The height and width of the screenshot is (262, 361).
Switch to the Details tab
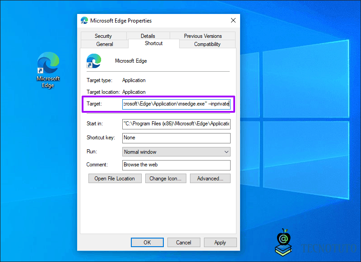click(x=148, y=36)
